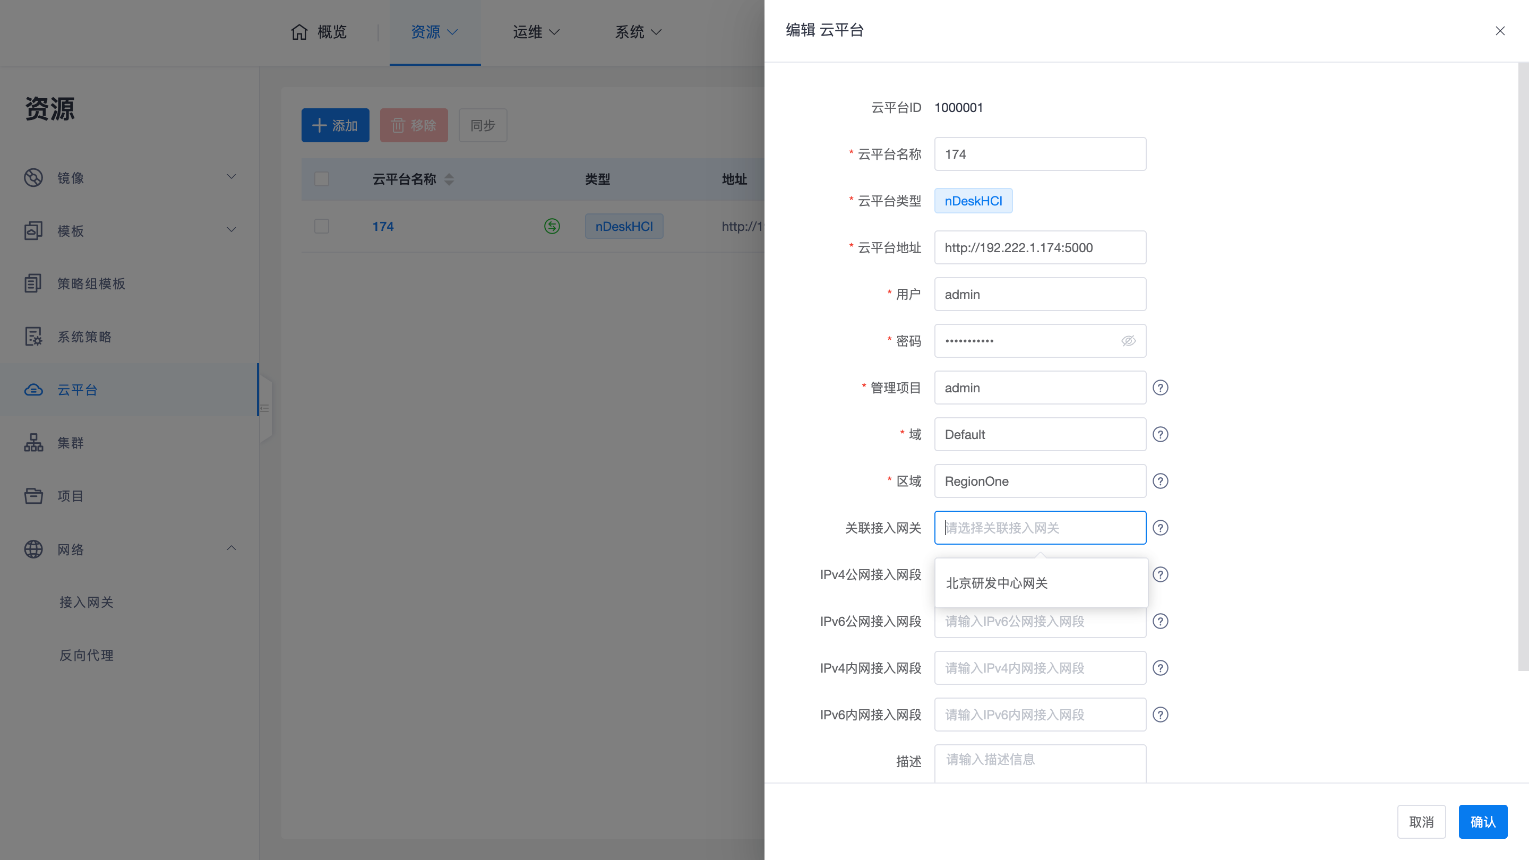Click green sync status icon in row 174
The height and width of the screenshot is (860, 1529).
tap(552, 226)
